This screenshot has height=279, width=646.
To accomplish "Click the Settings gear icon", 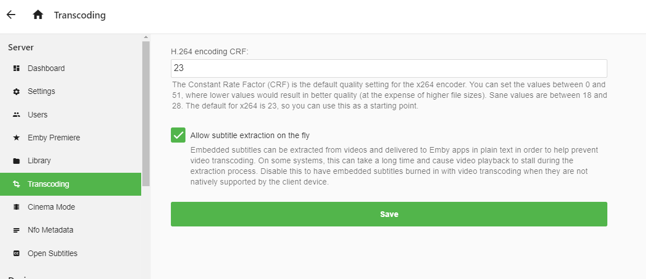I will [16, 92].
